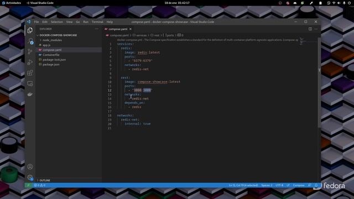
Task: Open the ports breadcrumb dropdown
Action: [168, 35]
